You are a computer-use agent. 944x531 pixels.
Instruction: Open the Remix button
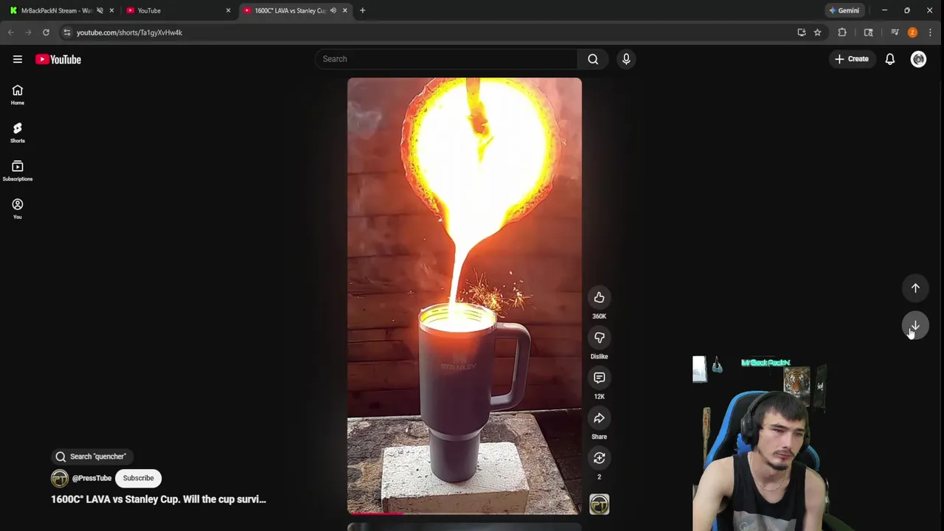[x=599, y=458]
